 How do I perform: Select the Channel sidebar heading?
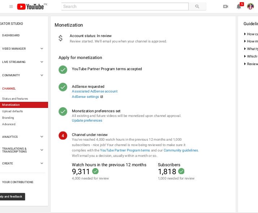[9, 89]
